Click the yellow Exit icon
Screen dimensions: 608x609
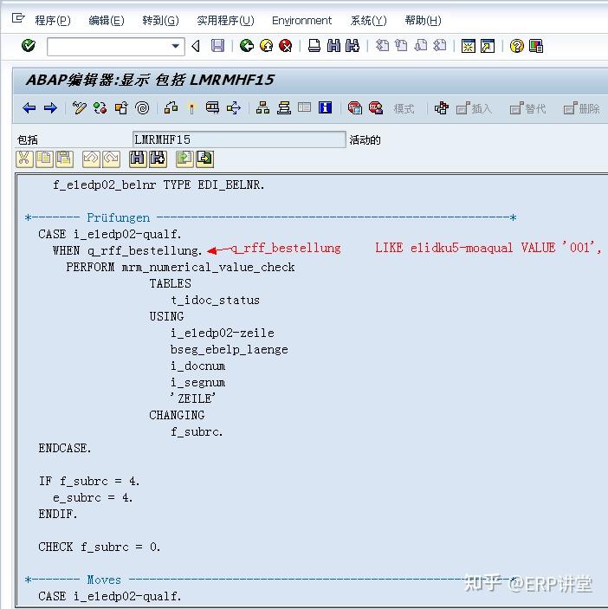267,46
